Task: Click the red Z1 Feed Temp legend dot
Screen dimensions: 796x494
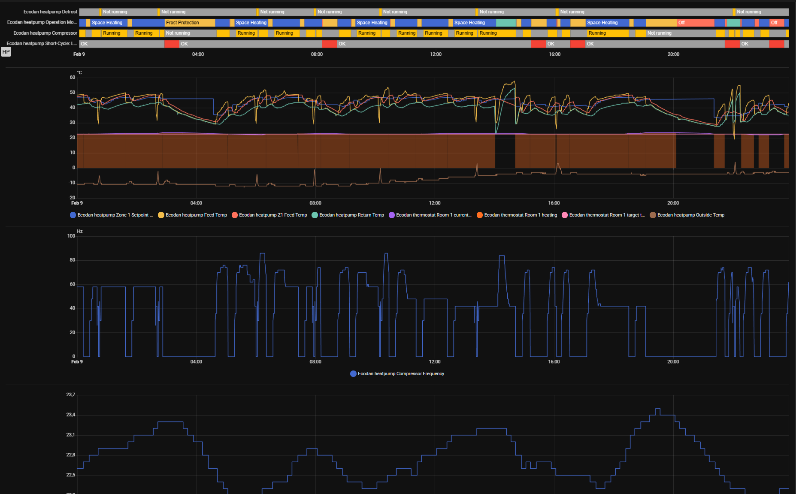Action: click(235, 215)
